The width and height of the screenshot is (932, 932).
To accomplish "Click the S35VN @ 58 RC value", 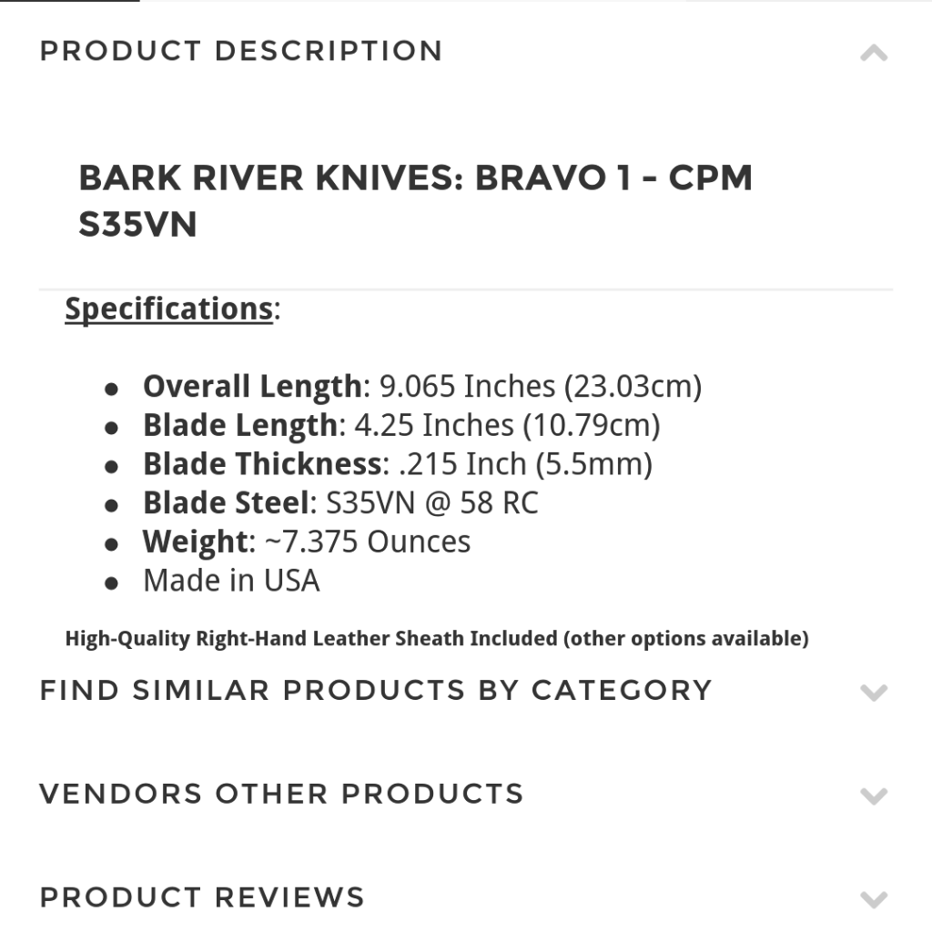I will (431, 503).
